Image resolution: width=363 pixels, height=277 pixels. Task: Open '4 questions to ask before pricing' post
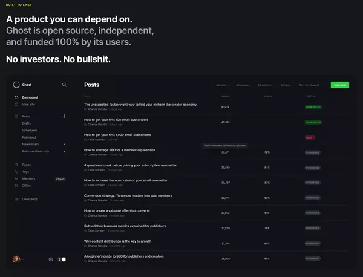[130, 165]
